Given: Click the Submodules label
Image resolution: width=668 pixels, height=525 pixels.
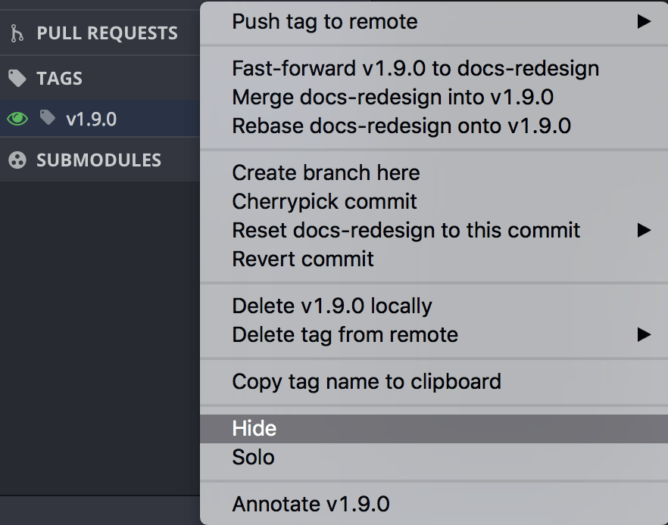Looking at the screenshot, I should [x=98, y=160].
